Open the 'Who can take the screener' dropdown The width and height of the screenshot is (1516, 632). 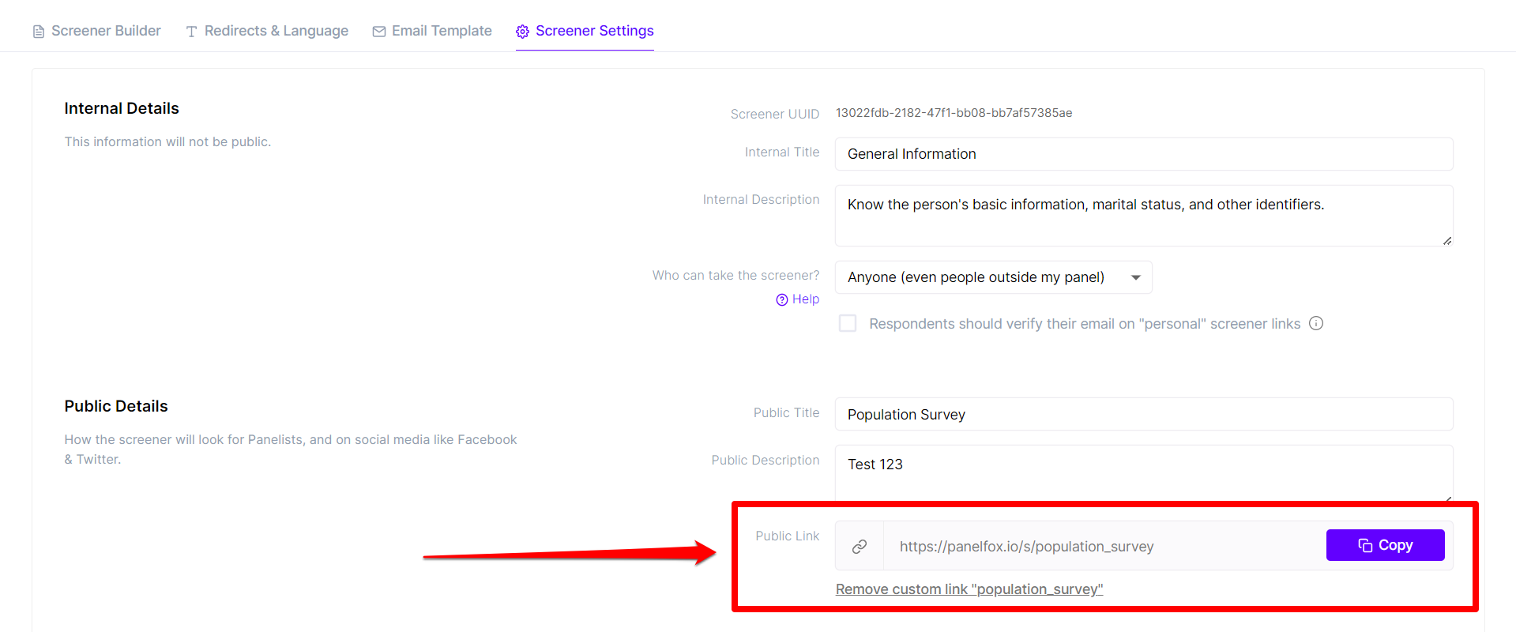(x=993, y=277)
